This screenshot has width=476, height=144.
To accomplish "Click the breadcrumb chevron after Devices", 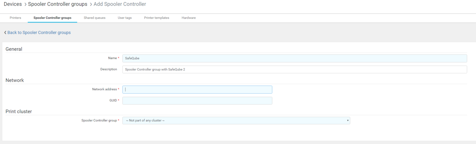I will click(x=25, y=4).
